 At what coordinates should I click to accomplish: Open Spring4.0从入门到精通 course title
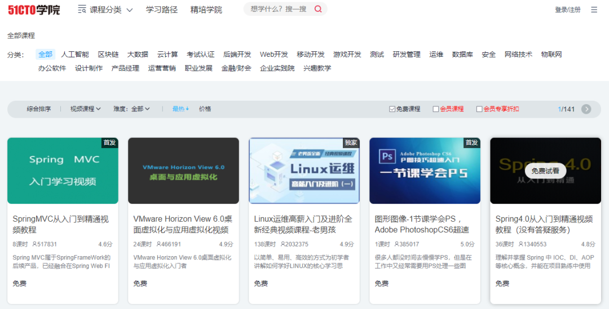point(544,225)
